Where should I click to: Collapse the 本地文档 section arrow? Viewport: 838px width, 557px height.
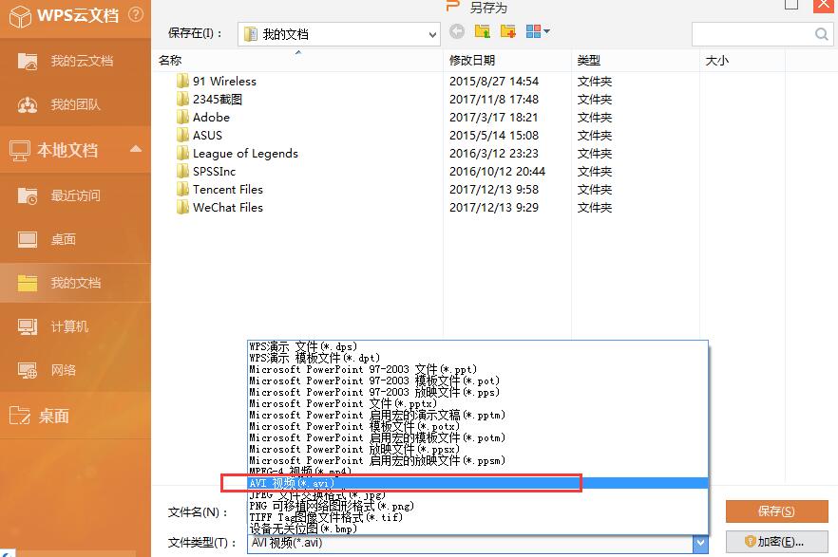pos(136,149)
